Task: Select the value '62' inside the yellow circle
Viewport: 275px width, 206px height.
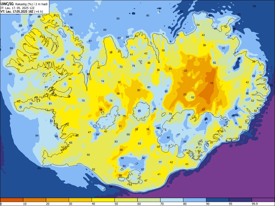Action: (193, 98)
